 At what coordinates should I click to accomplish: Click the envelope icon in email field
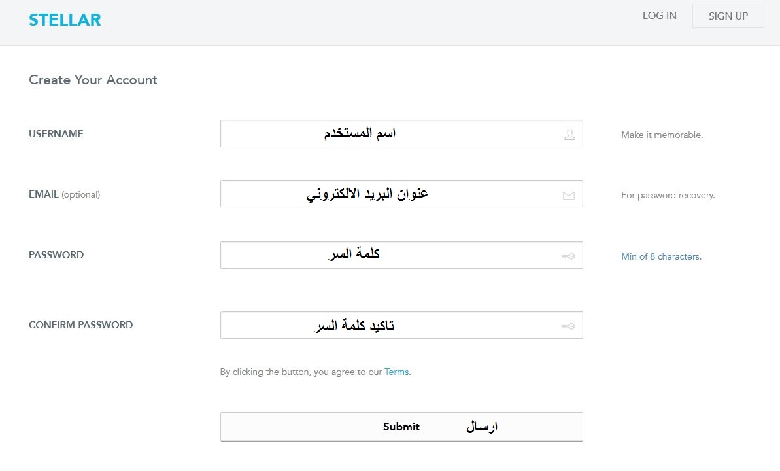569,195
